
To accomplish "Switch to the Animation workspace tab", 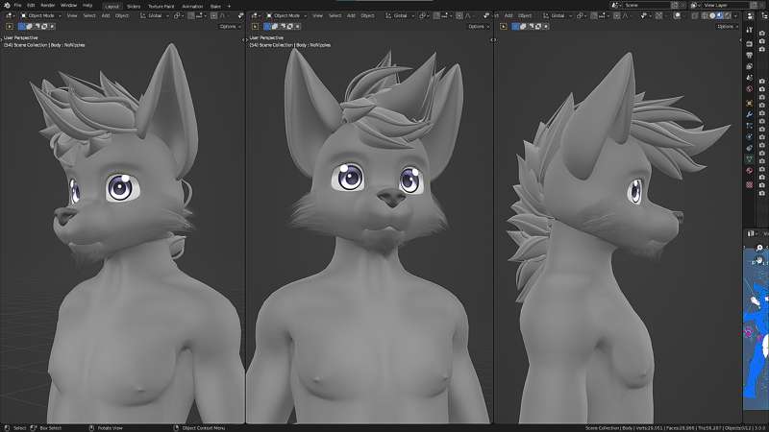I will 192,7.
